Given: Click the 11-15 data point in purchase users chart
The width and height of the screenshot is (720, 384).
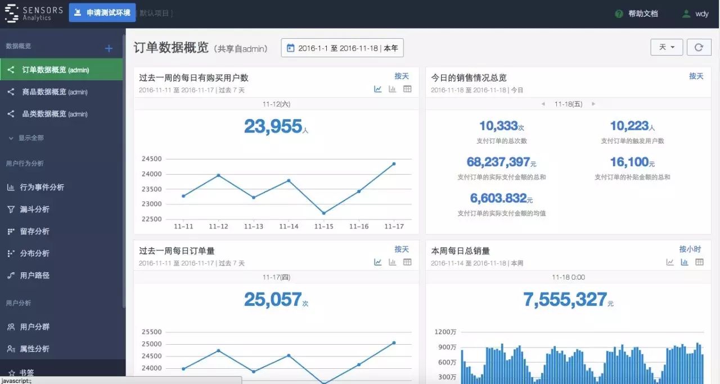Looking at the screenshot, I should (323, 213).
